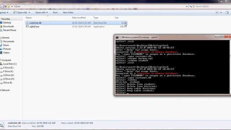Go back with the navigation arrow
The width and height of the screenshot is (231, 130).
(2, 6)
